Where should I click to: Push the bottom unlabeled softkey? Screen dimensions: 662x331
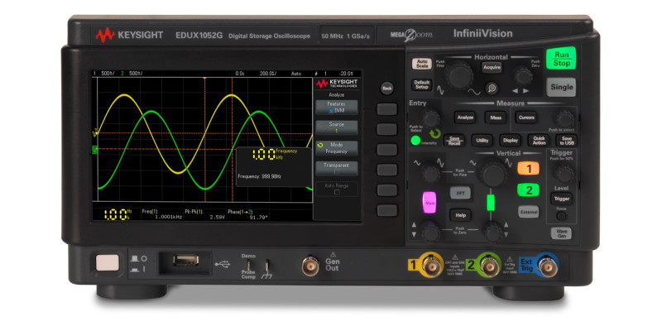(x=386, y=210)
